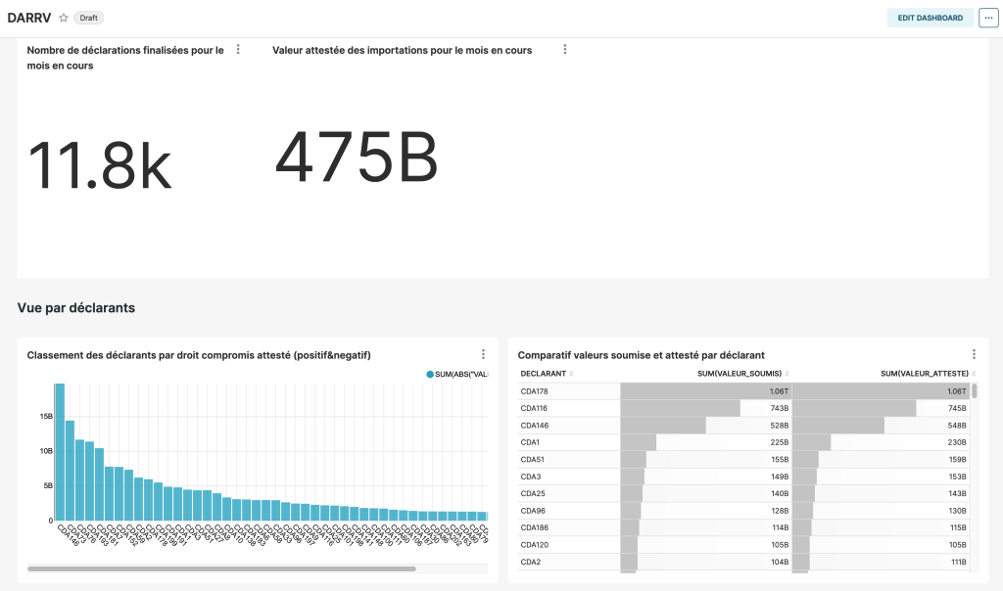Click the 225B submitted value cell
The width and height of the screenshot is (1003, 591).
click(x=705, y=442)
